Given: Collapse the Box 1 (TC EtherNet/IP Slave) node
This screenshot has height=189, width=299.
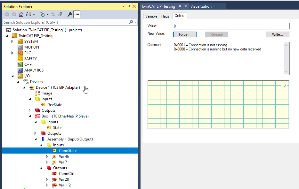Looking at the screenshot, I should 30,116.
